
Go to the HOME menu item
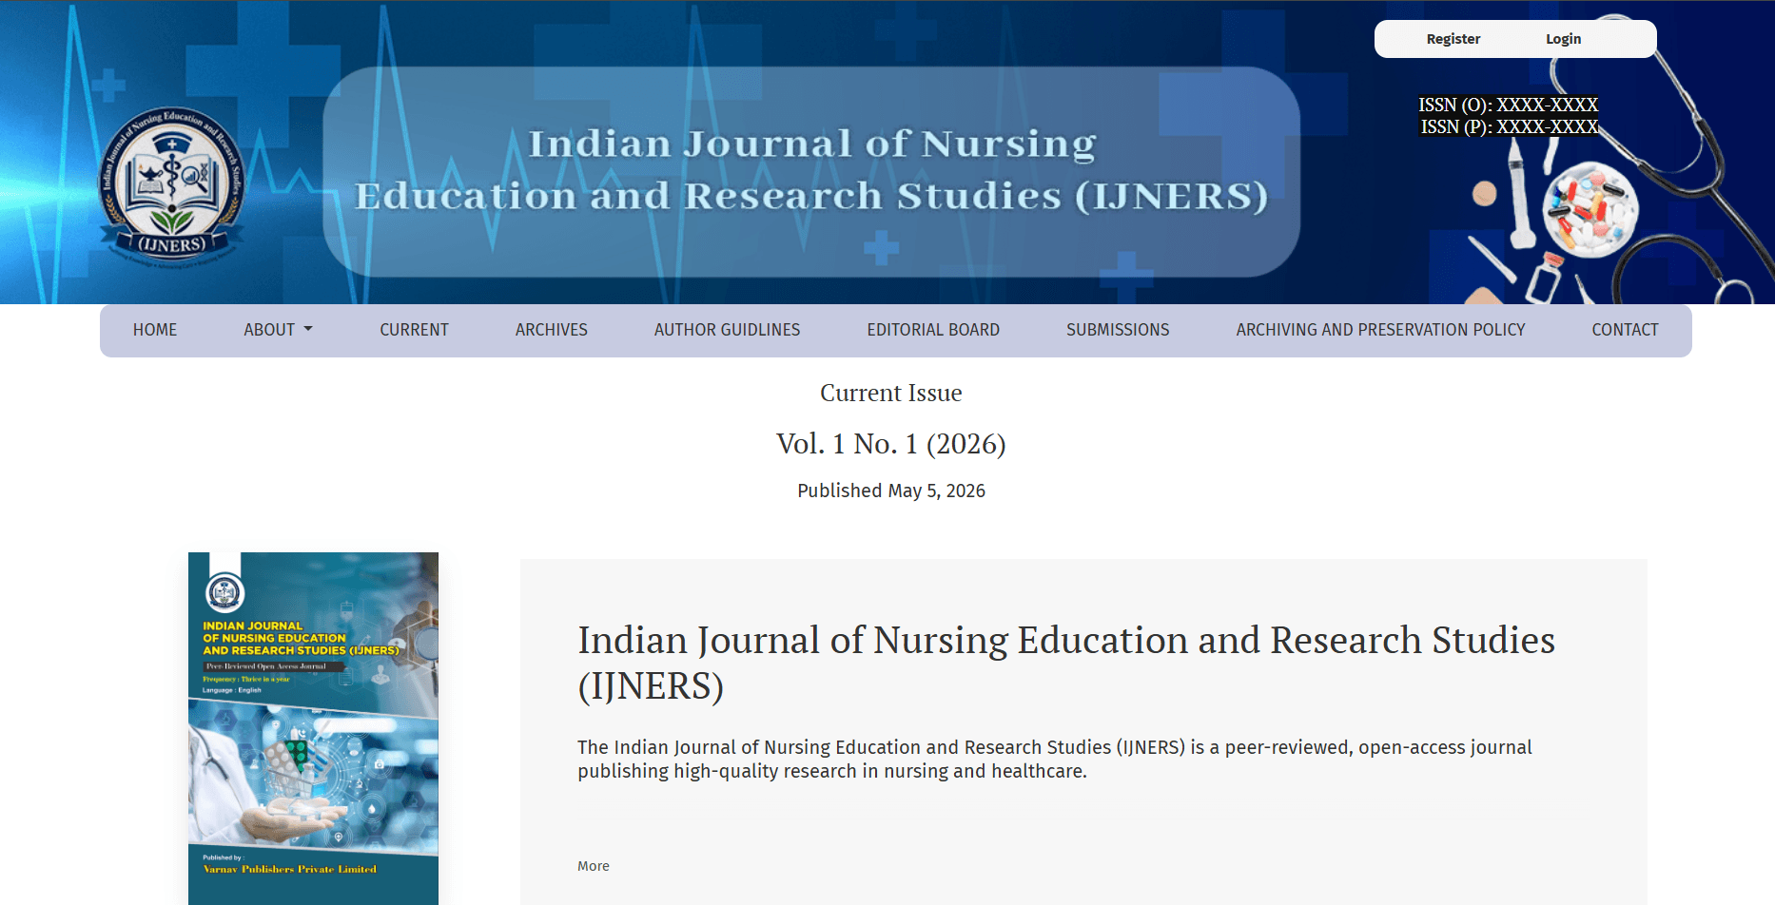[x=155, y=330]
